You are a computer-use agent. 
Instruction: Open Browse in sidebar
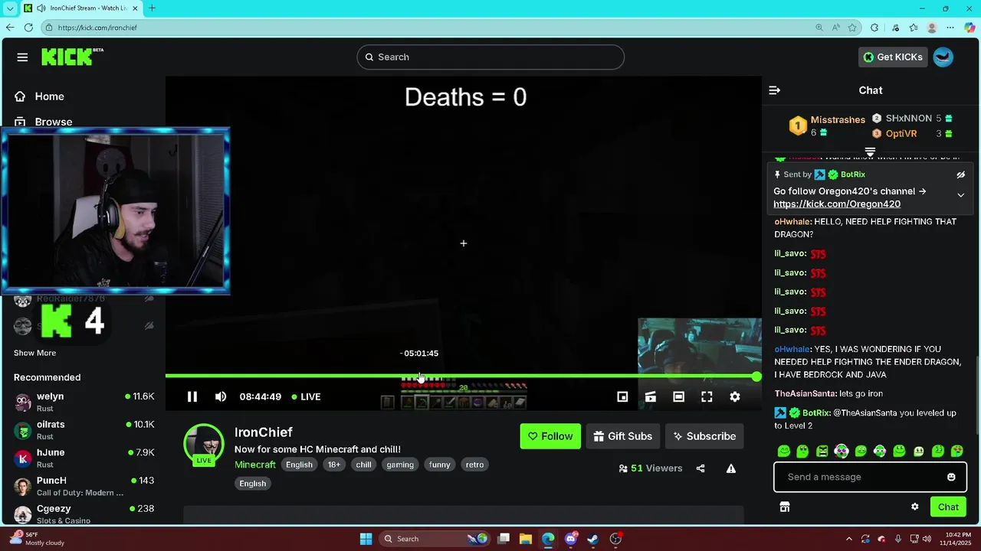pyautogui.click(x=54, y=122)
